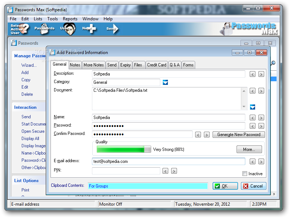
Task: Open the Tools menu
Action: (x=53, y=19)
